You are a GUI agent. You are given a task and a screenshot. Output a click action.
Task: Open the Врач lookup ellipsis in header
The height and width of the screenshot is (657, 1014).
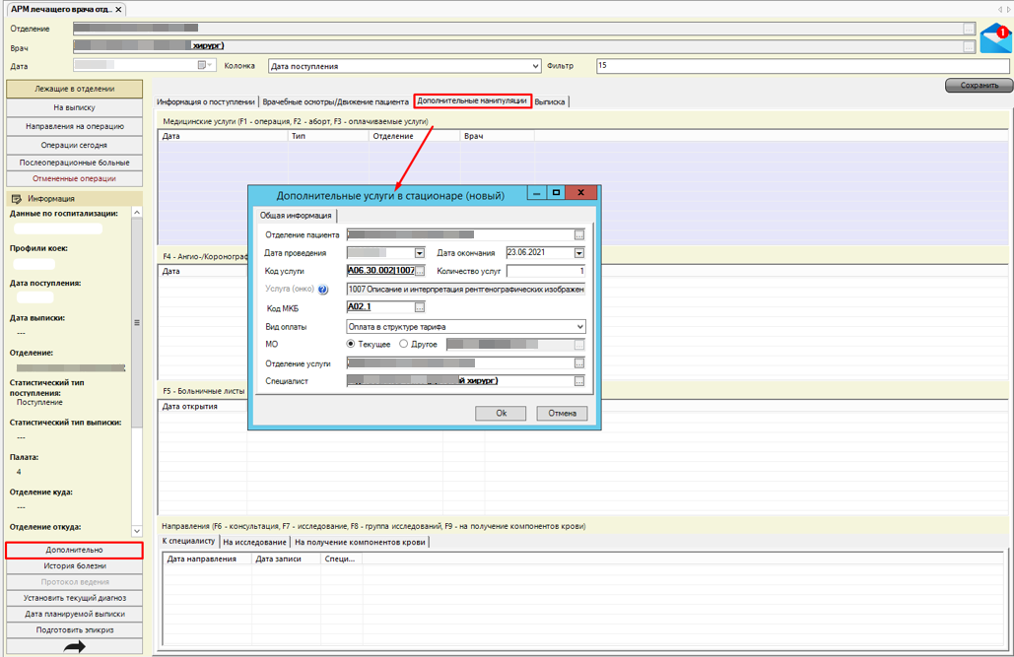968,46
